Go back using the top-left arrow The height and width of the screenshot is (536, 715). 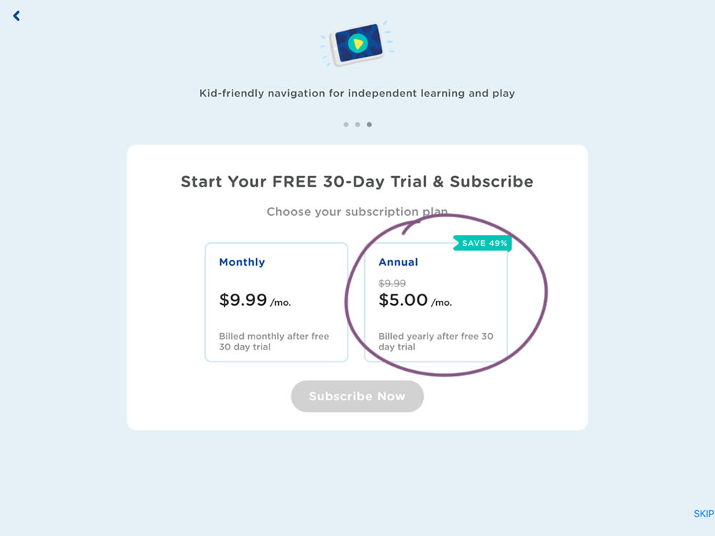coord(16,16)
